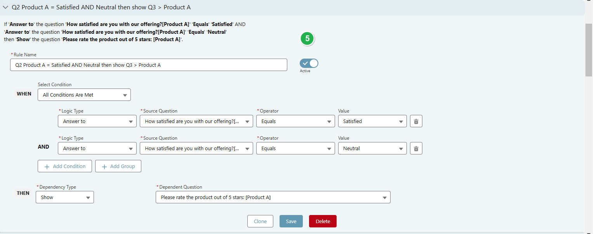Click the plus icon on Add Condition
Viewport: 594px width, 234px height.
pyautogui.click(x=46, y=166)
